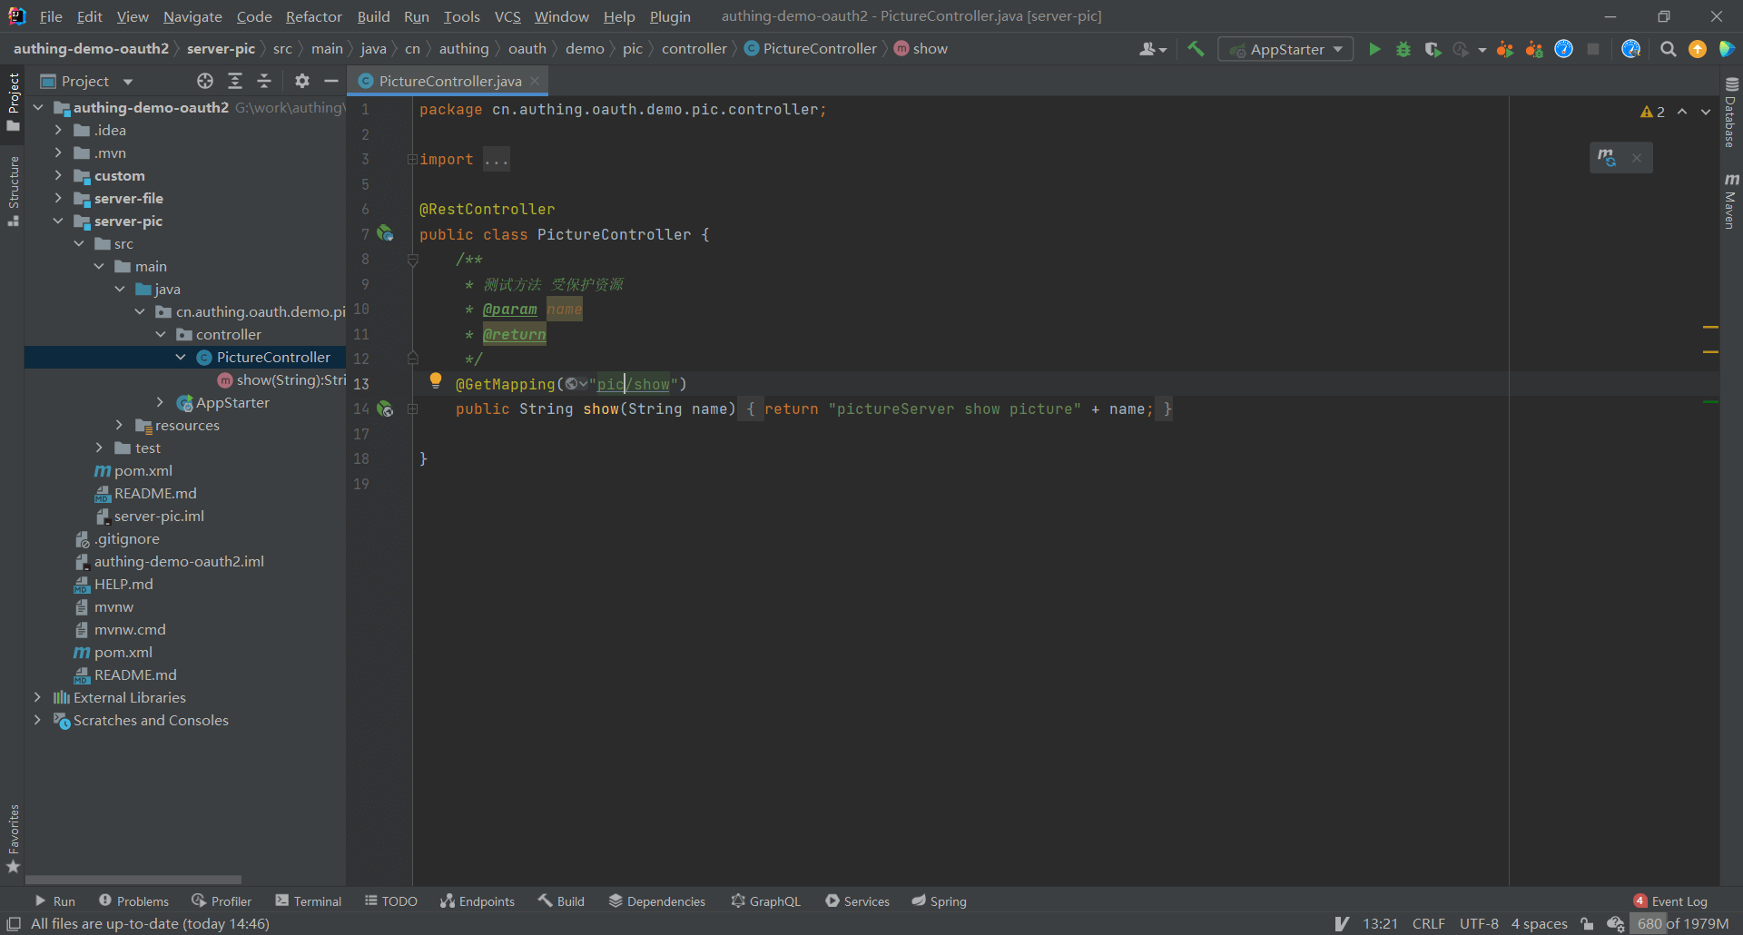Expand the server-file module folder
The height and width of the screenshot is (935, 1743).
[x=58, y=199]
